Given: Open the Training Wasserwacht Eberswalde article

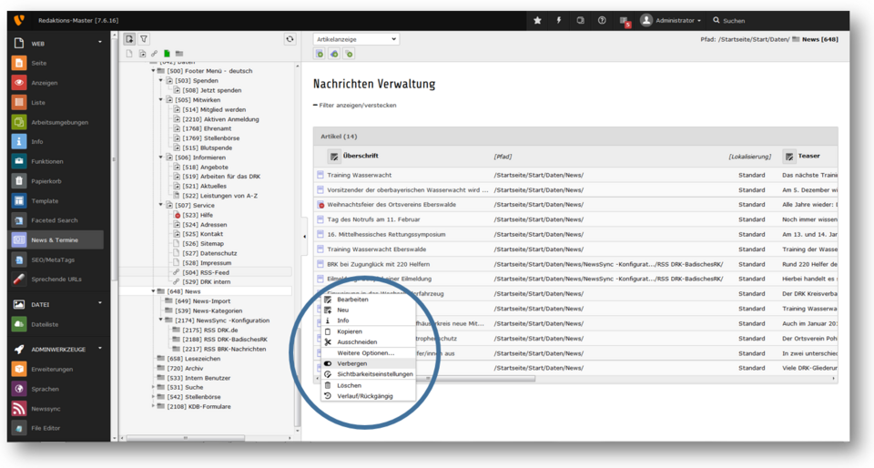Looking at the screenshot, I should coord(377,249).
